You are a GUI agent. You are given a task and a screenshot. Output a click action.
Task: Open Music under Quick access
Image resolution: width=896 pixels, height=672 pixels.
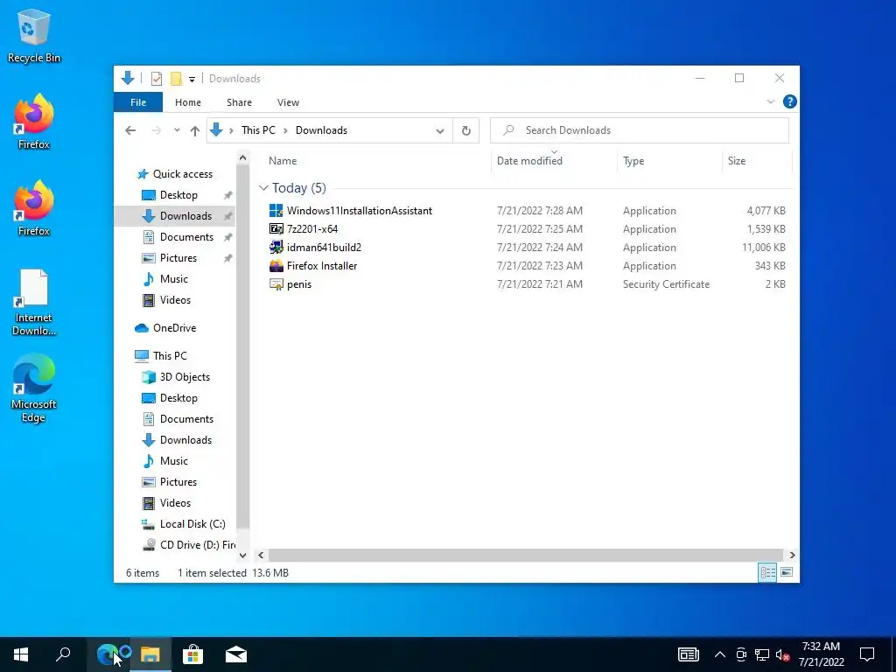click(x=174, y=279)
